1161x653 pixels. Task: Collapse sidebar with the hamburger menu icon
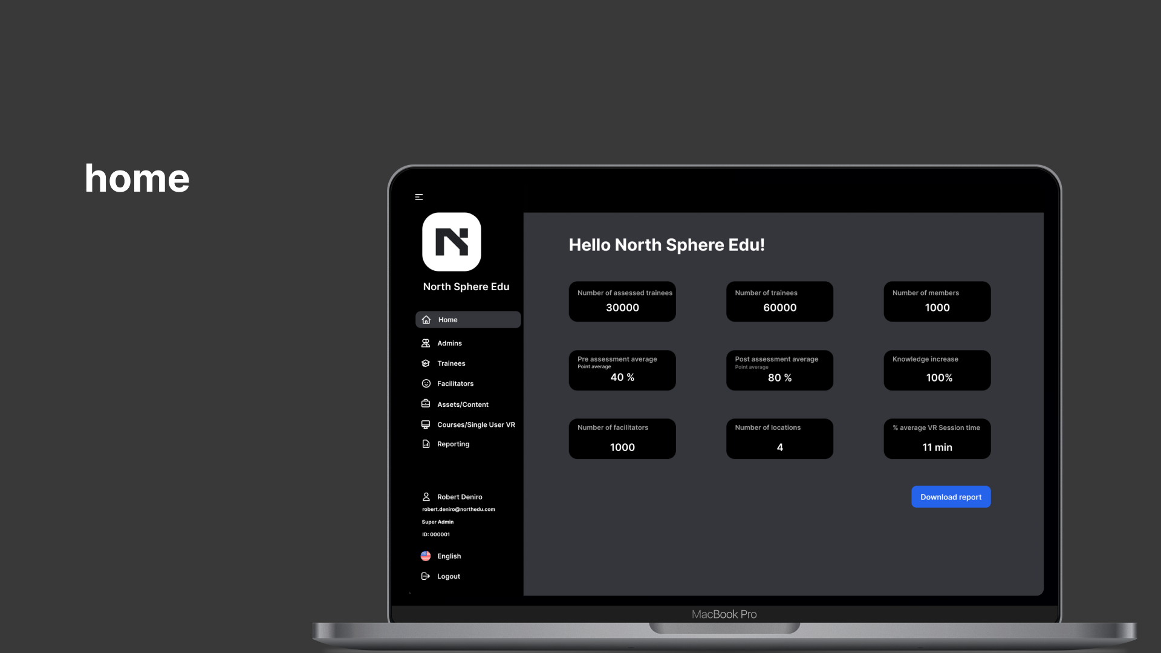(x=419, y=197)
